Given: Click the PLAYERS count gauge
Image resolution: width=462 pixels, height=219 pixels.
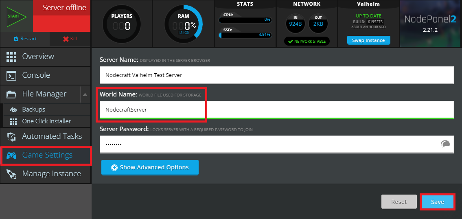Looking at the screenshot, I should point(122,23).
